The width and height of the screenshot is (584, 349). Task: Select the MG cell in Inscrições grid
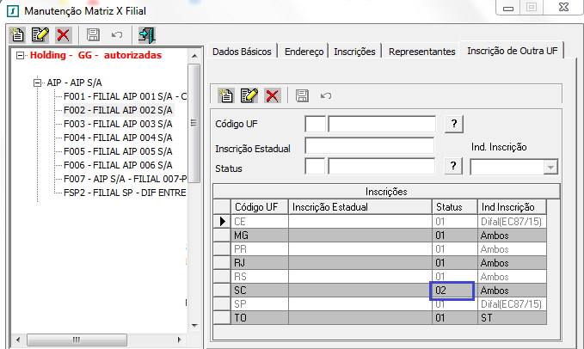(x=260, y=236)
